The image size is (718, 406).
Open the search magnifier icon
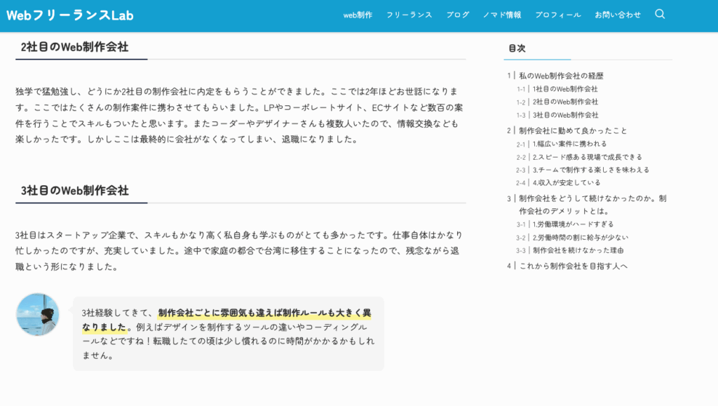point(659,14)
